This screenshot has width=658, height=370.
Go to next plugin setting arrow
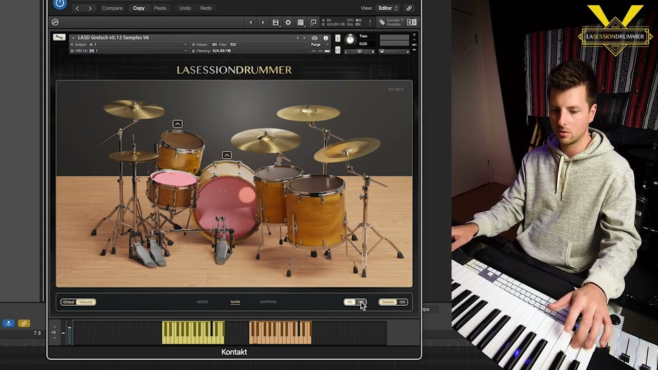(x=90, y=8)
